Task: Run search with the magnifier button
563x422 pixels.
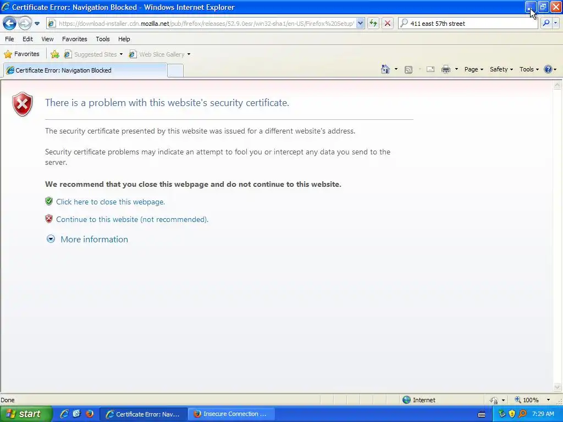Action: [546, 23]
